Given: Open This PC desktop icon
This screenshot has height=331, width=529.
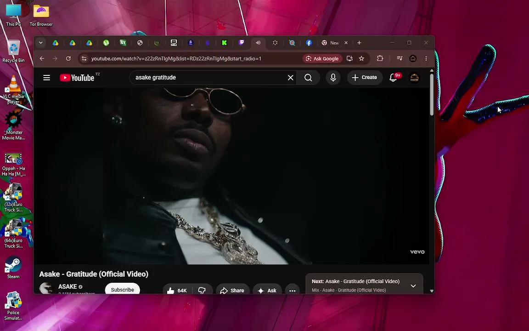Looking at the screenshot, I should point(13,15).
